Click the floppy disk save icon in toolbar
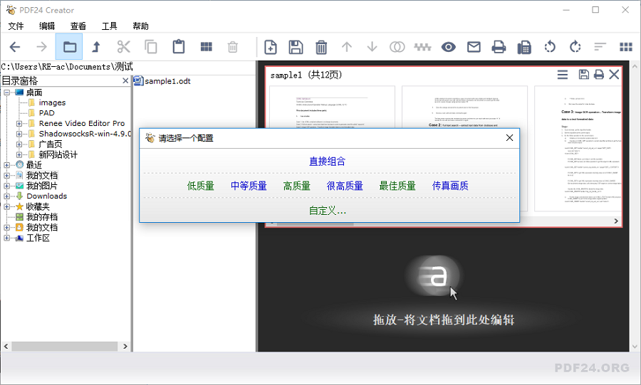The height and width of the screenshot is (385, 641). (296, 47)
